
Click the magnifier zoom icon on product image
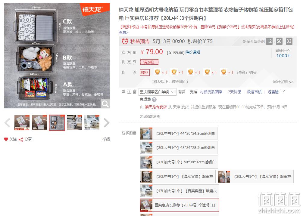[105, 104]
